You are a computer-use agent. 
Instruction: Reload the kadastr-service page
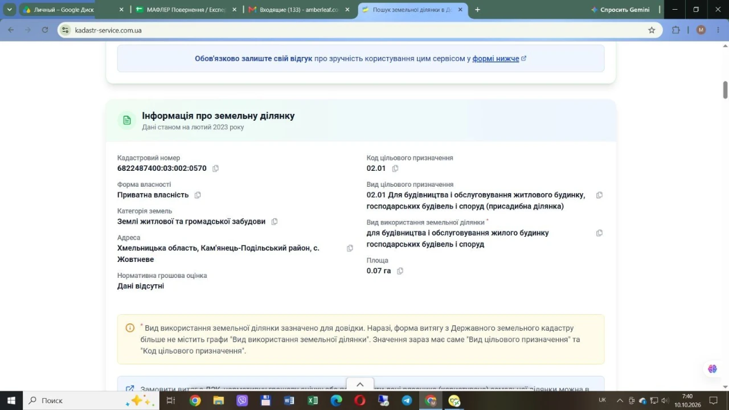pyautogui.click(x=45, y=30)
